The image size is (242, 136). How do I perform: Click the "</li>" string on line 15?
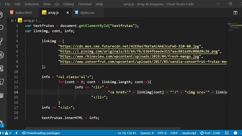click(x=99, y=97)
